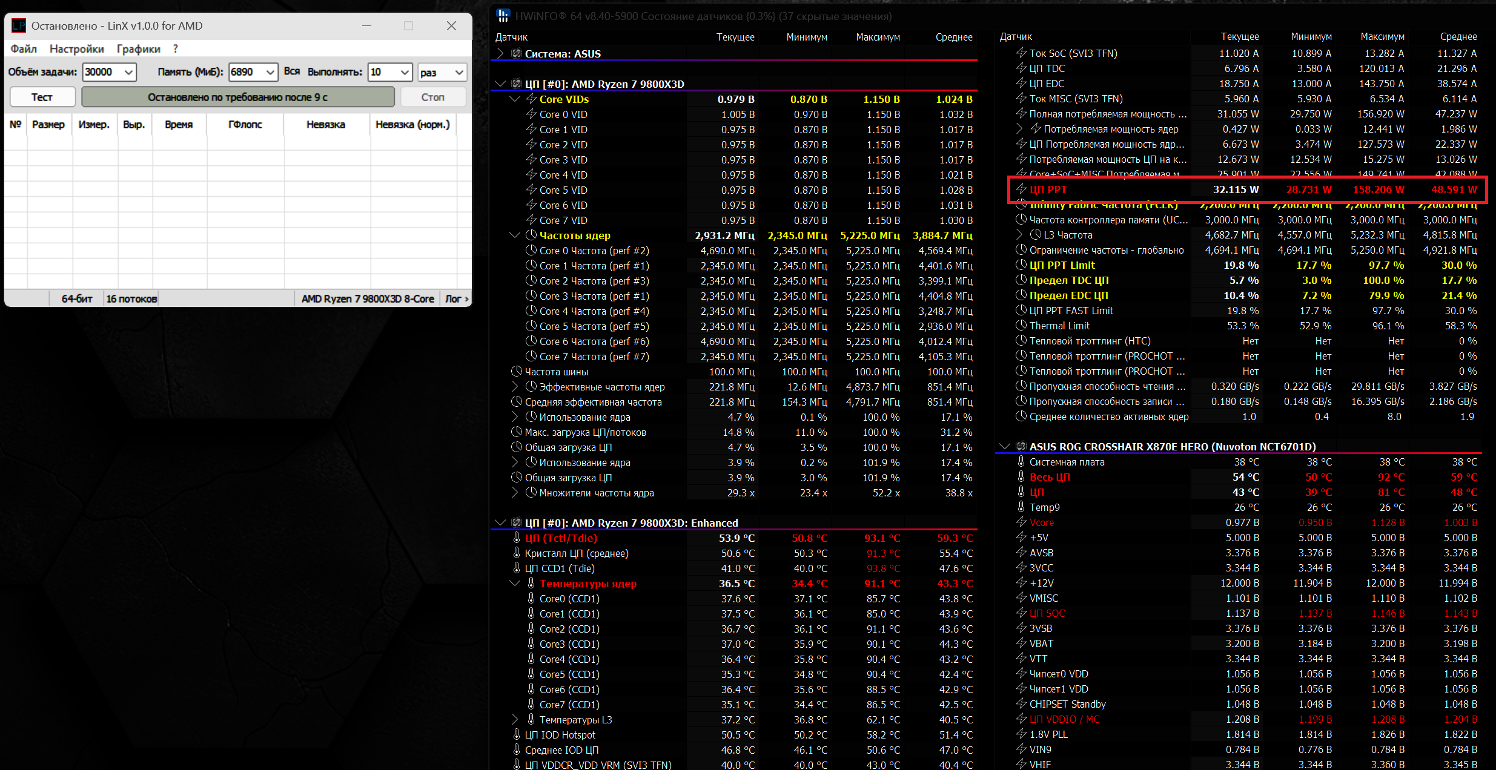Click the Лог button in status bar
Screen dimensions: 1496x770
click(456, 298)
